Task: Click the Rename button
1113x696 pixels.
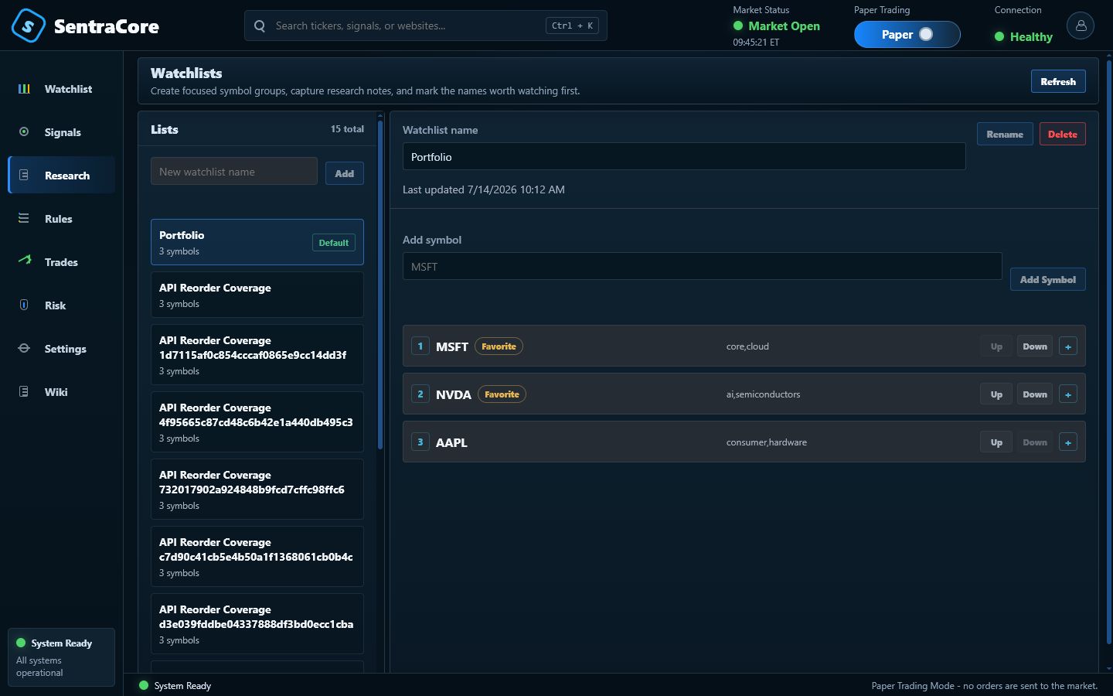Action: [x=1005, y=134]
